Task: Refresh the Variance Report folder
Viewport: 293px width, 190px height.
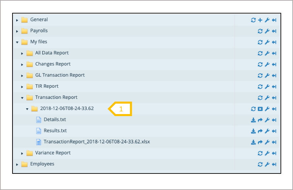Action: pos(260,154)
